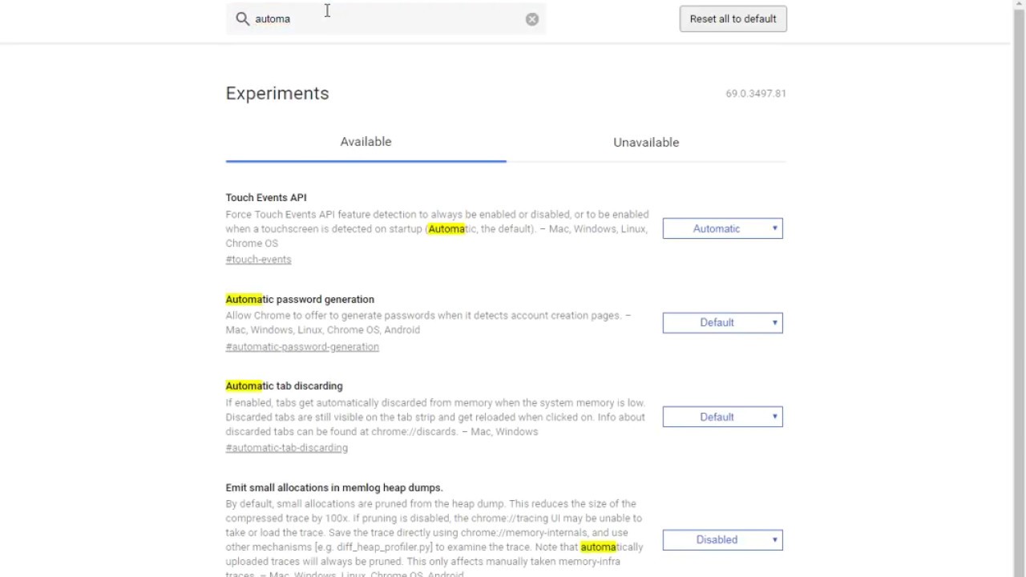Click the version number 69.0.3497.81
This screenshot has height=577, width=1026.
pyautogui.click(x=756, y=94)
